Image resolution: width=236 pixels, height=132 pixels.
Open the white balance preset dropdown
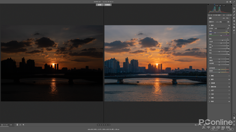pyautogui.click(x=220, y=29)
